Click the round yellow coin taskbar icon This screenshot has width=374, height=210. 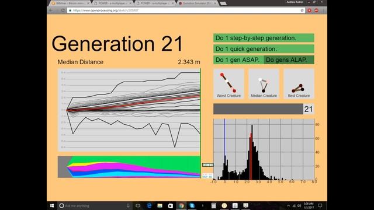tap(224, 205)
